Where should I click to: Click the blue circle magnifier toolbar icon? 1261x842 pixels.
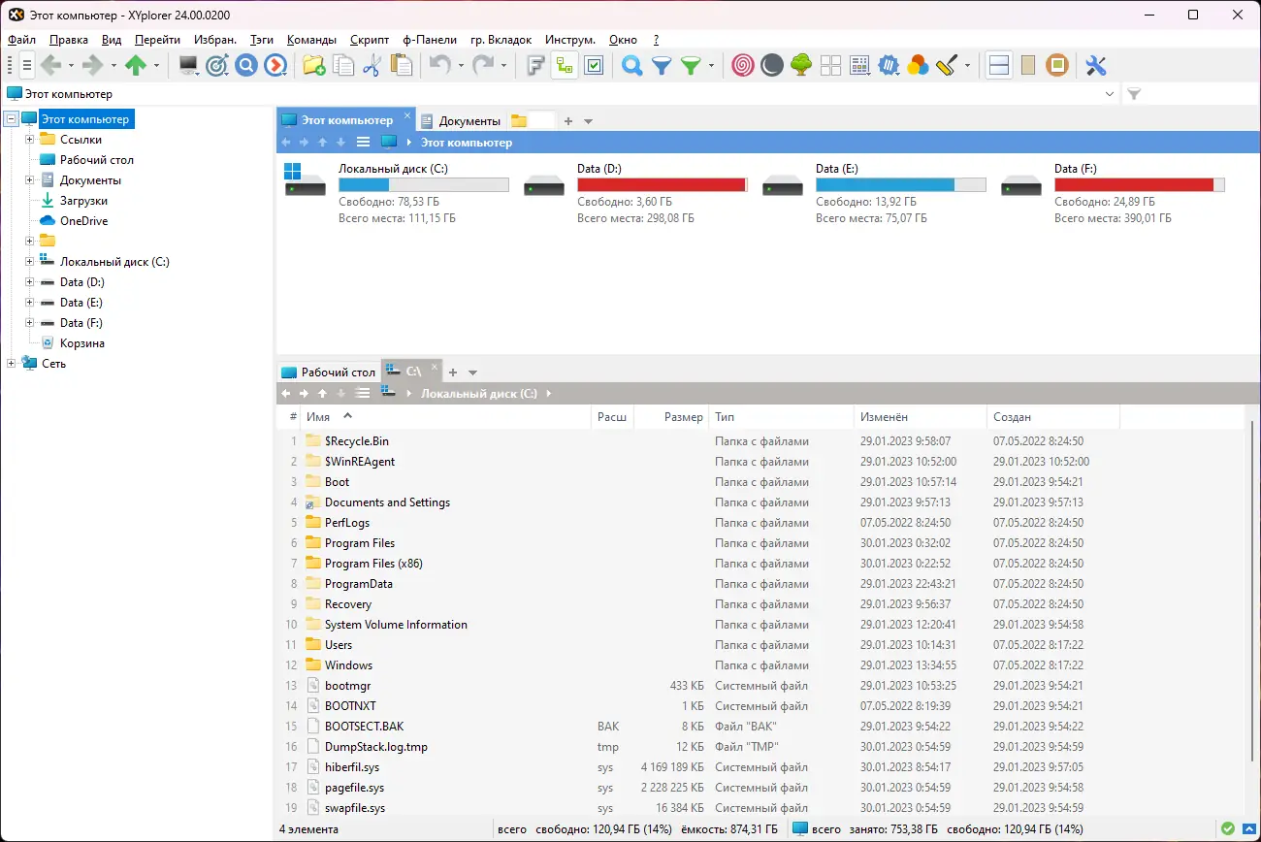click(x=246, y=66)
